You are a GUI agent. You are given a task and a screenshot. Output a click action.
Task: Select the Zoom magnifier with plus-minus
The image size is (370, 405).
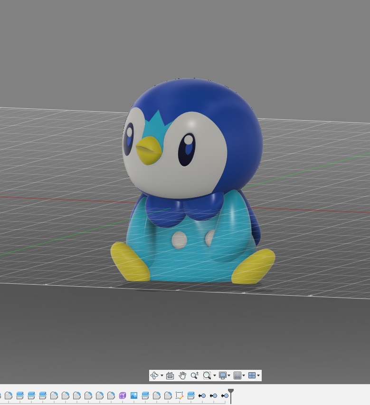(195, 376)
